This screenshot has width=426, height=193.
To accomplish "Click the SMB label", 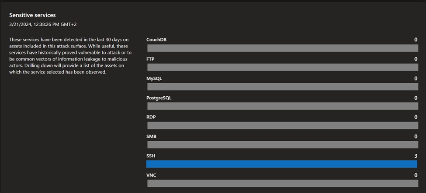I will [151, 137].
